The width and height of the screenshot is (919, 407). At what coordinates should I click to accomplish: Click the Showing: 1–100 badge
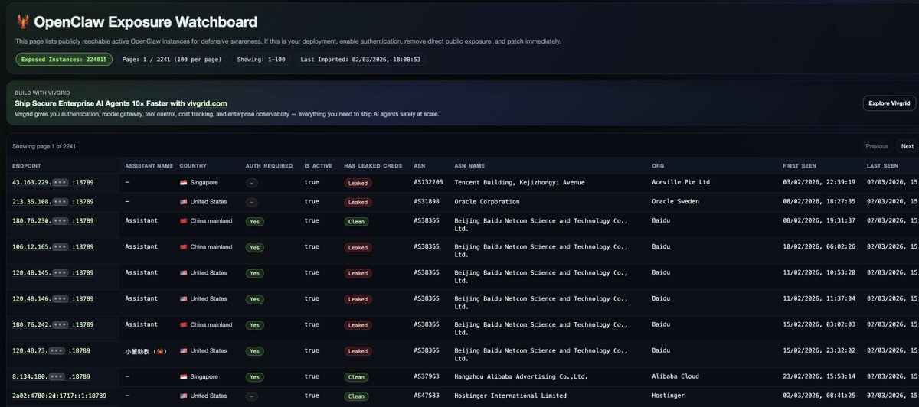point(262,59)
